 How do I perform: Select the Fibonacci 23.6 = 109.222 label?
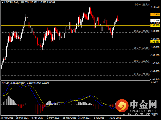[x=142, y=31]
